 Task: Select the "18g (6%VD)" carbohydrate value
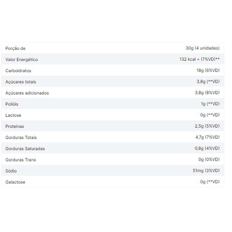click(208, 70)
